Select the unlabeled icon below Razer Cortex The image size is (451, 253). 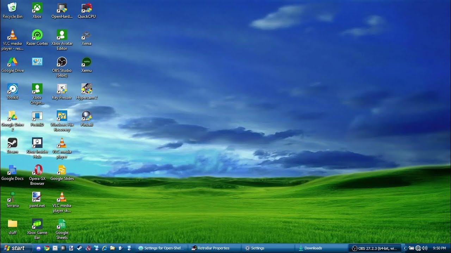click(37, 61)
